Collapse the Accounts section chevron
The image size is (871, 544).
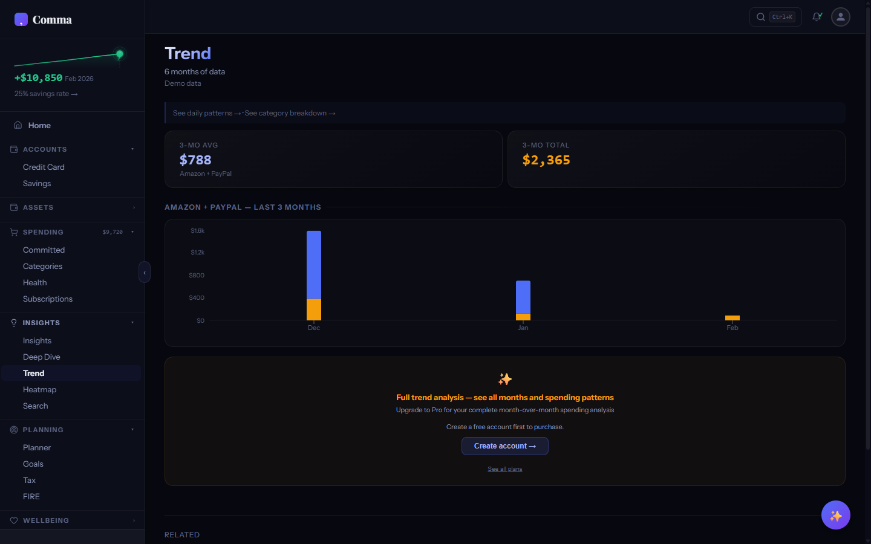[133, 149]
